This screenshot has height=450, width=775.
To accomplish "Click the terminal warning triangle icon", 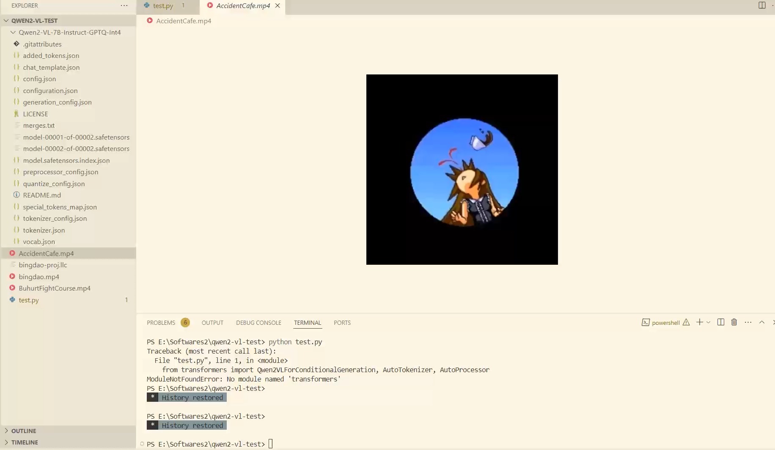I will 686,322.
